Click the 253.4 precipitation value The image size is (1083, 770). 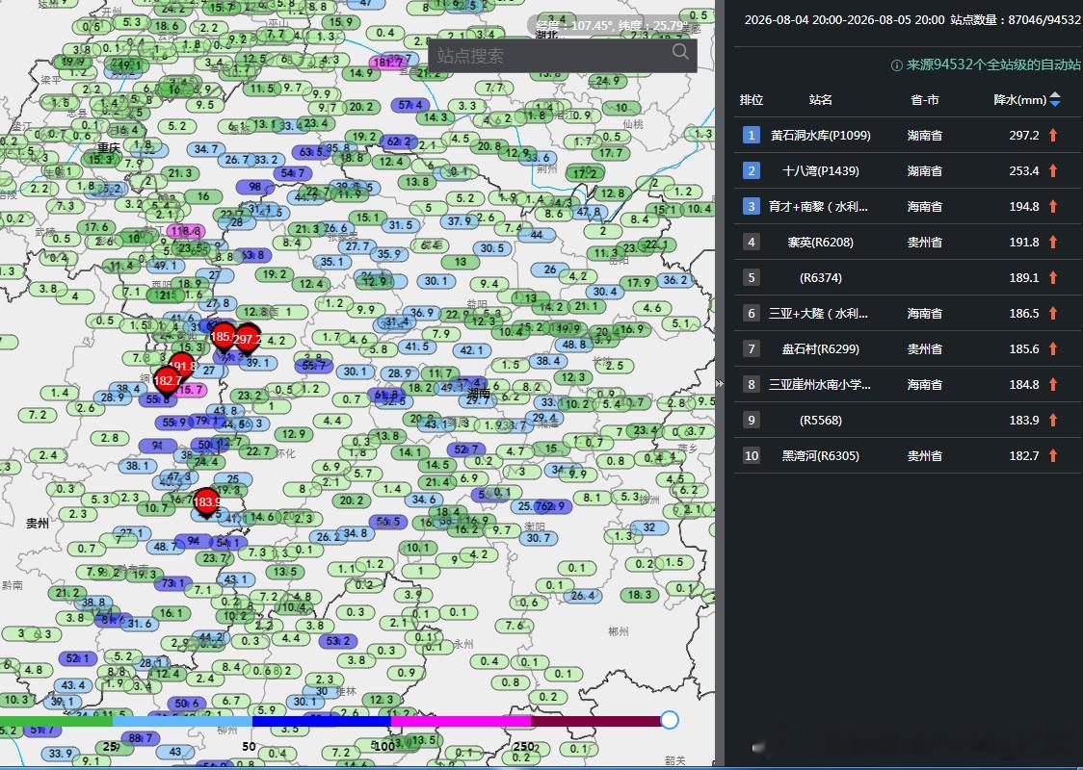coord(1023,170)
